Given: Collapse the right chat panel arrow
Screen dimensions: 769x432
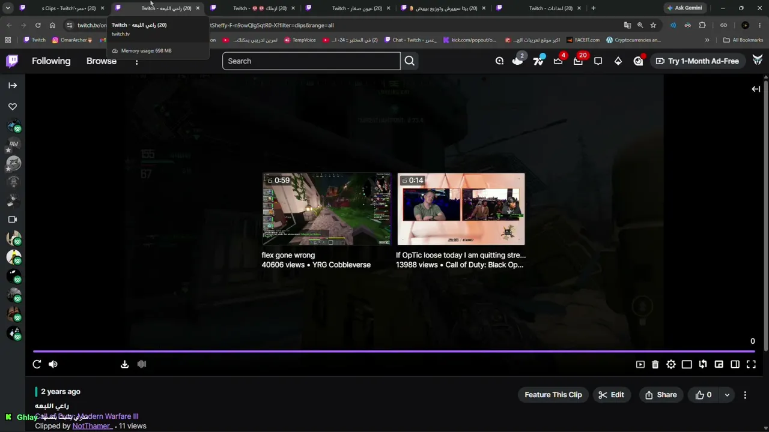Looking at the screenshot, I should [756, 89].
